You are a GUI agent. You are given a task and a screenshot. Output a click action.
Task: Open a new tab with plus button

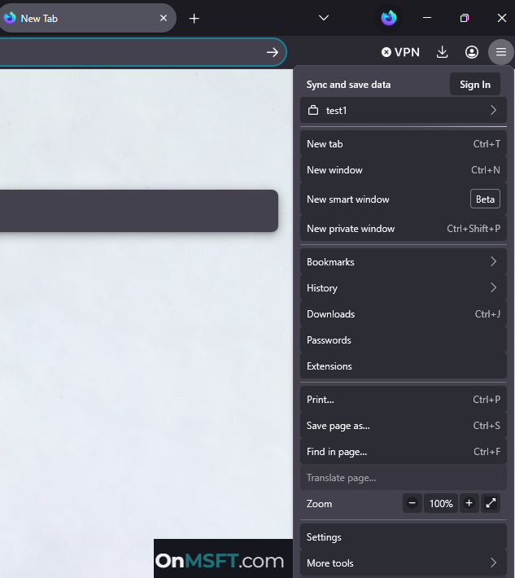coord(194,18)
